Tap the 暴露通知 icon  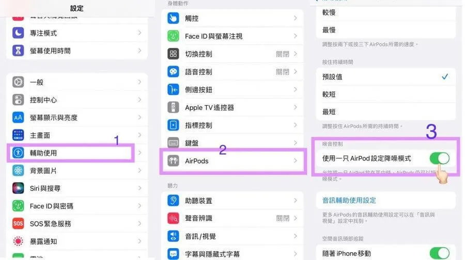tap(18, 241)
